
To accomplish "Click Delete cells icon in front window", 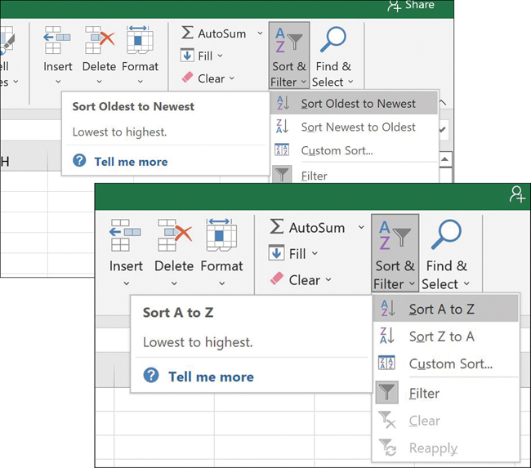I will click(x=174, y=235).
